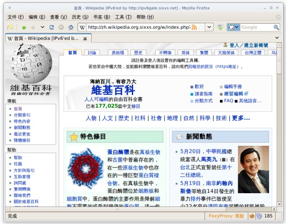Click the 蛋白酶體 article link
Image resolution: width=286 pixels, height=224 pixels.
(118, 152)
